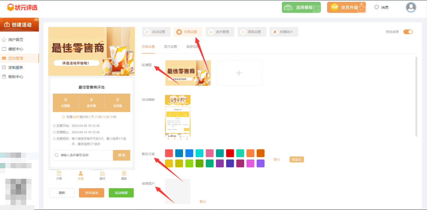Select 定制服务 in the sidebar
The image size is (427, 210).
coord(17,67)
